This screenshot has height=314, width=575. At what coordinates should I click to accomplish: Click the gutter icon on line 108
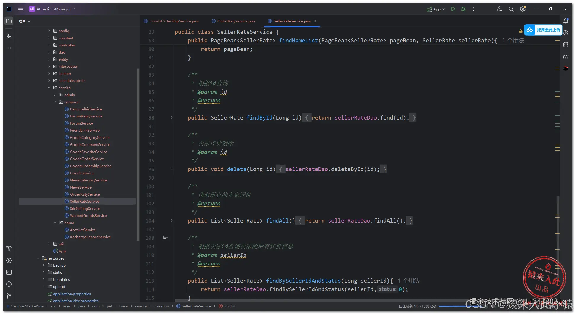pos(165,238)
